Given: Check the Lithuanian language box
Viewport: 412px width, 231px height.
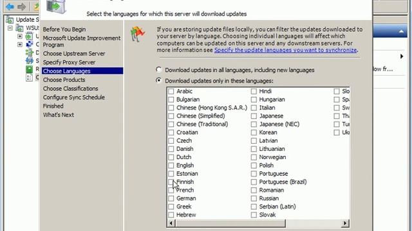Looking at the screenshot, I should point(254,149).
